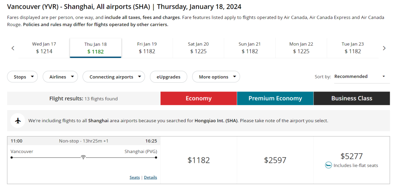Click the lie-flat seat icon
The height and width of the screenshot is (187, 396).
coord(329,165)
